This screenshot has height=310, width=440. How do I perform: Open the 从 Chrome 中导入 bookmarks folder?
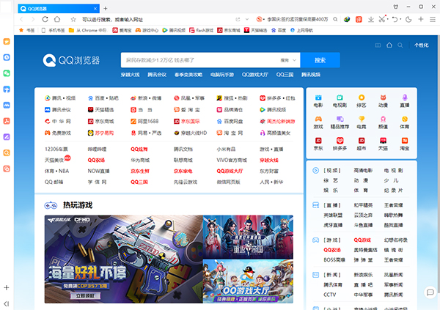coord(88,30)
